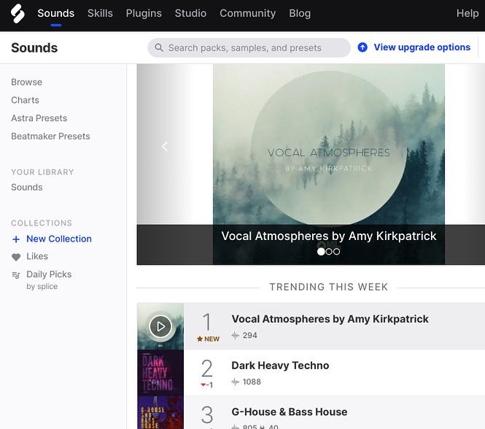Click the Likes heart icon

pos(16,257)
